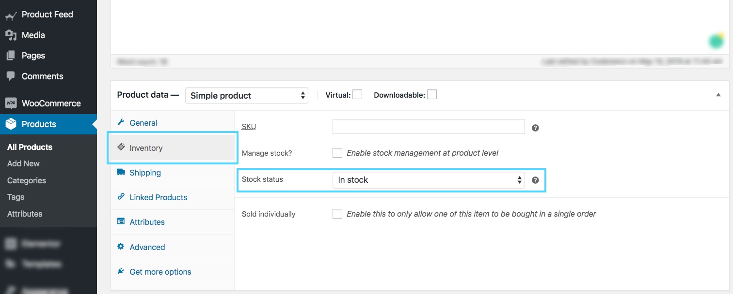Click the Pages sidebar icon
Screen dimensions: 733x294
tap(11, 56)
